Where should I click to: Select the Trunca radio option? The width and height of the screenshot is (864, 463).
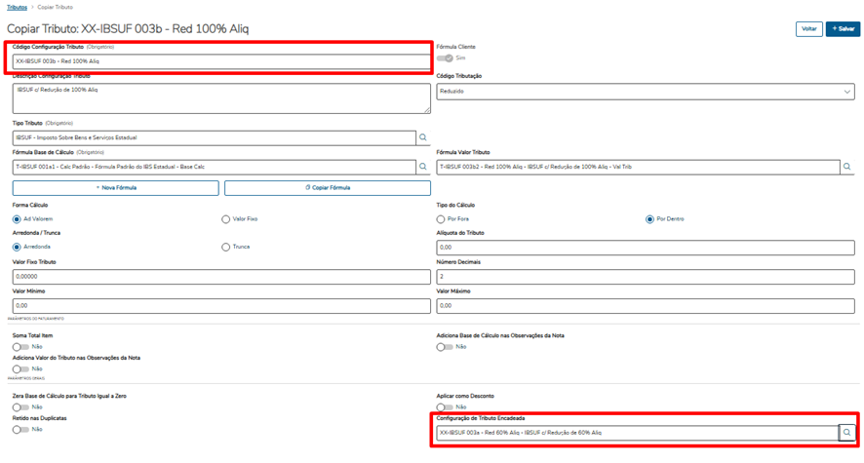[x=226, y=248]
